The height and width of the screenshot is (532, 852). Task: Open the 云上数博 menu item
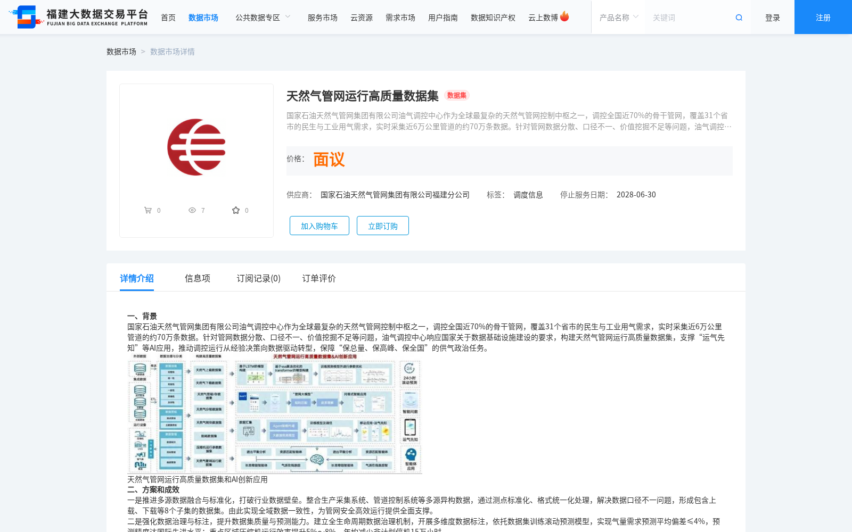(x=543, y=18)
